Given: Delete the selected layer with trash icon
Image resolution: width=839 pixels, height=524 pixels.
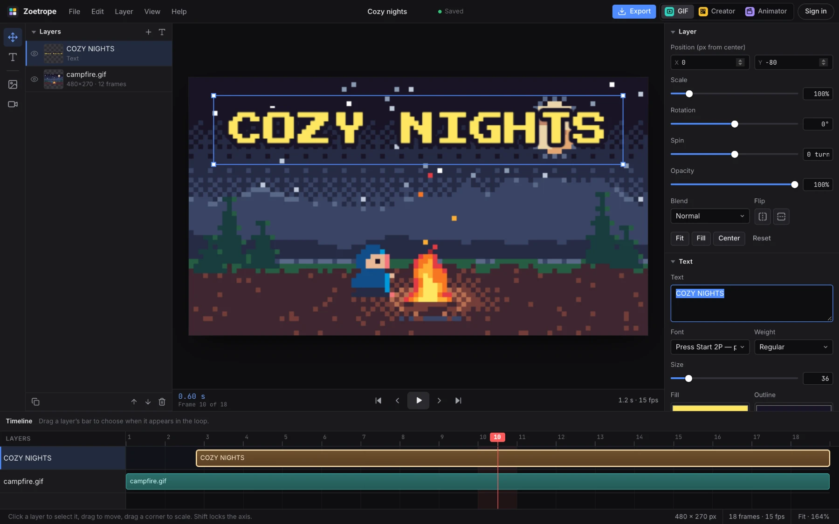Looking at the screenshot, I should pos(162,402).
